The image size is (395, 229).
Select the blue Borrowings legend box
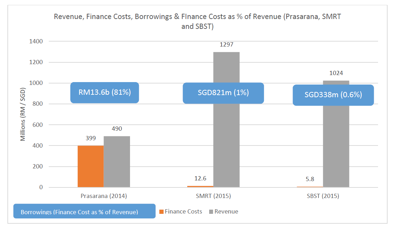tap(84, 211)
